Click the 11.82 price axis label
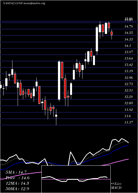 pyautogui.click(x=129, y=110)
